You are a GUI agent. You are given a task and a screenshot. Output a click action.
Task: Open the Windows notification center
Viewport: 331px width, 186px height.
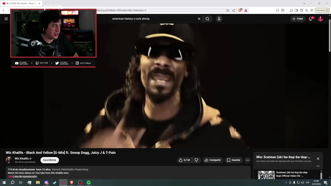pos(326,183)
